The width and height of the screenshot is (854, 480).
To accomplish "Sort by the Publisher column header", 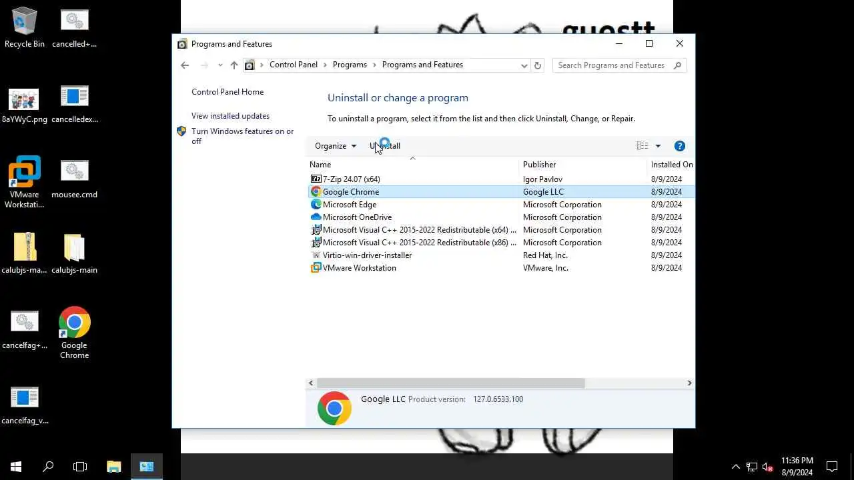I will [x=583, y=165].
